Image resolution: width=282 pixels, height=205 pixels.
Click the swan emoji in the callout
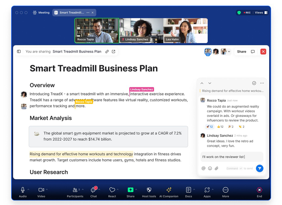tap(37, 134)
